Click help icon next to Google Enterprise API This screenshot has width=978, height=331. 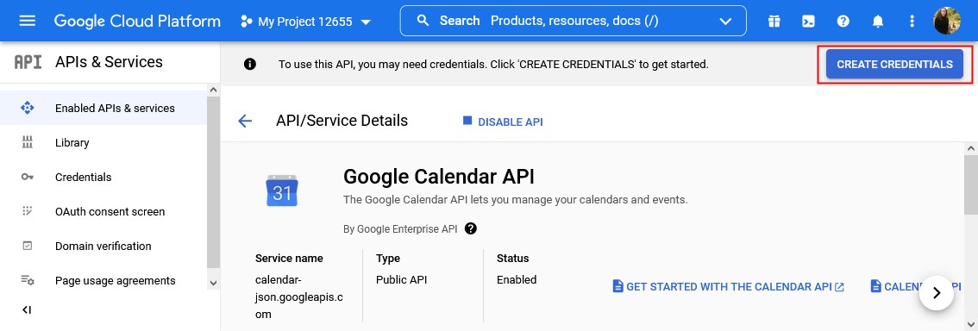tap(471, 228)
